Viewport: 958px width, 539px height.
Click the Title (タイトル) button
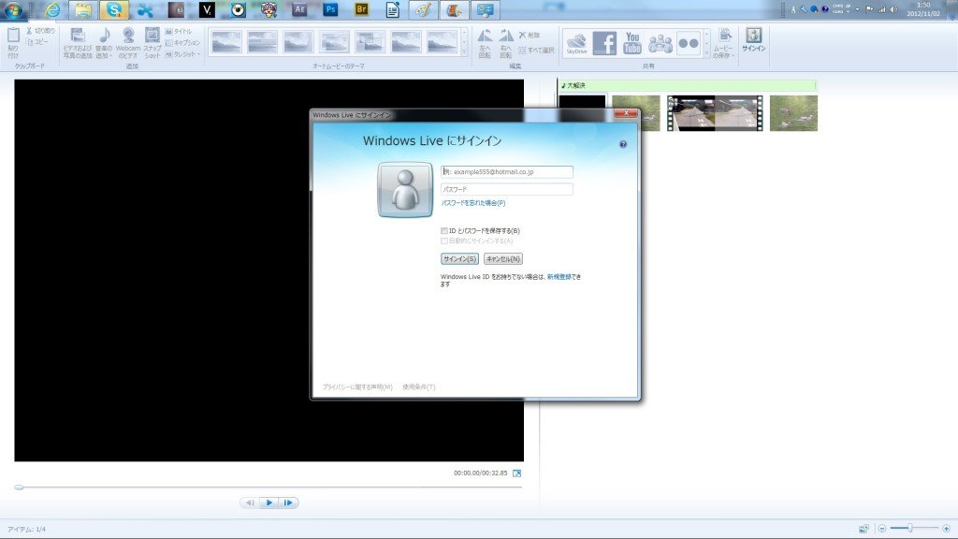point(179,31)
